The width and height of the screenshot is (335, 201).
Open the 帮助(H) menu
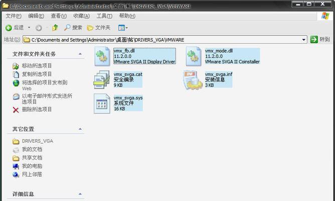127,16
